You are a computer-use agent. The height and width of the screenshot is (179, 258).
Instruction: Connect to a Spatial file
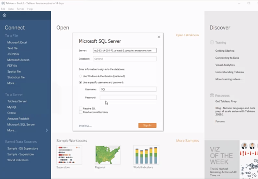(14, 72)
